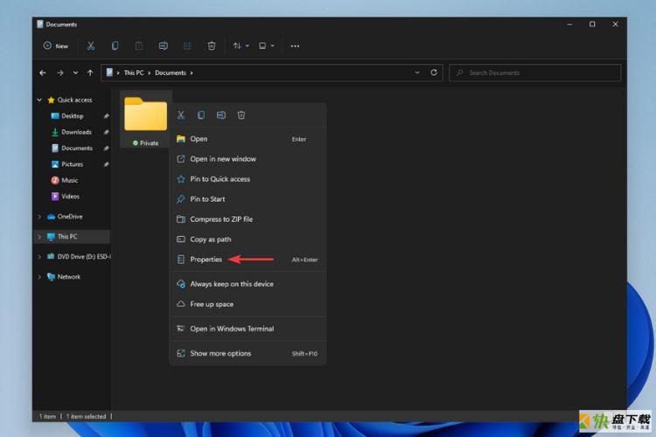Choose Open in Windows Terminal
This screenshot has height=437, width=656.
[248, 329]
